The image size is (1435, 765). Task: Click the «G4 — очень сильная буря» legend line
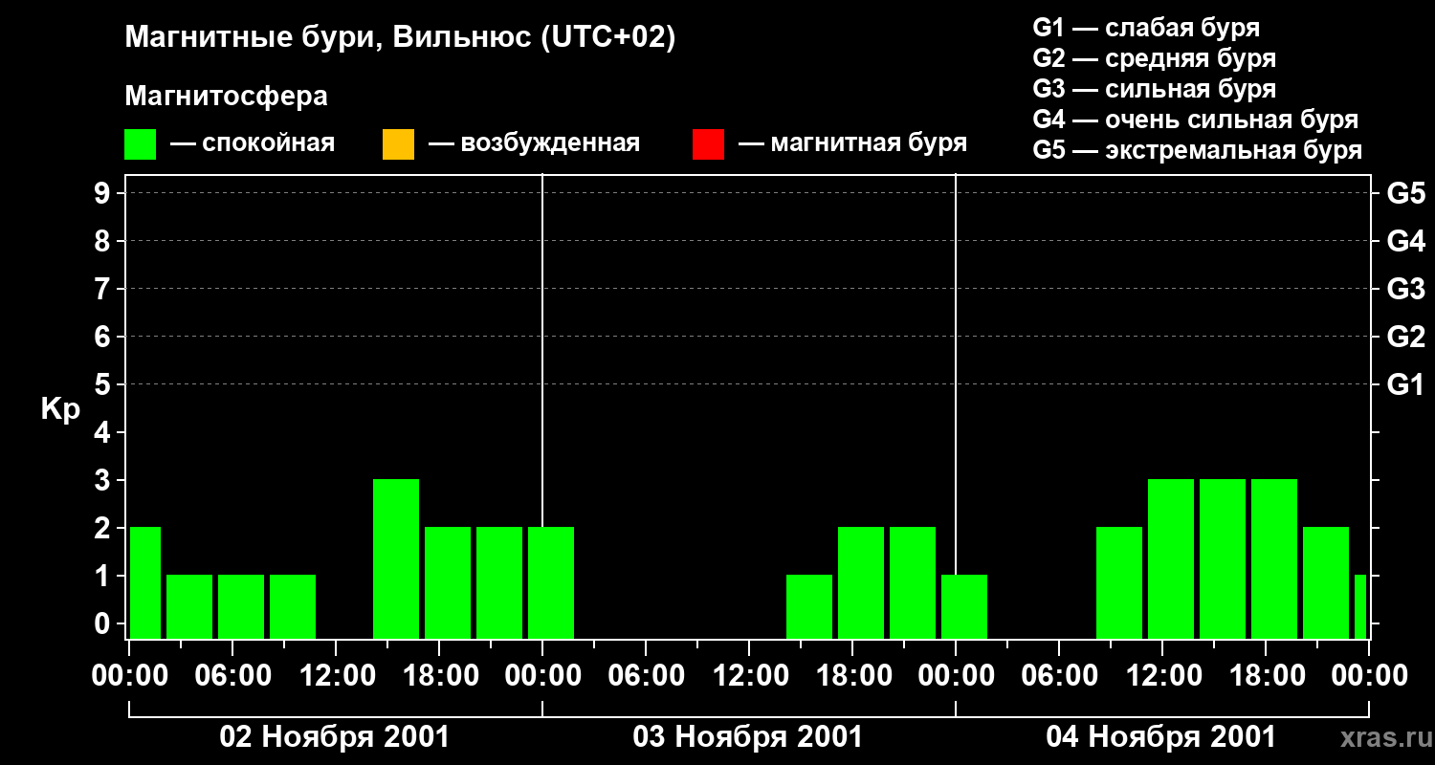coord(1195,120)
